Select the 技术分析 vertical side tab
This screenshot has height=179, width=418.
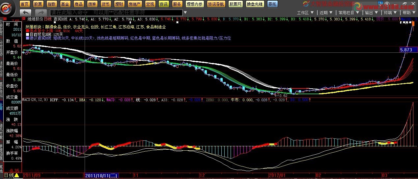click(2, 69)
